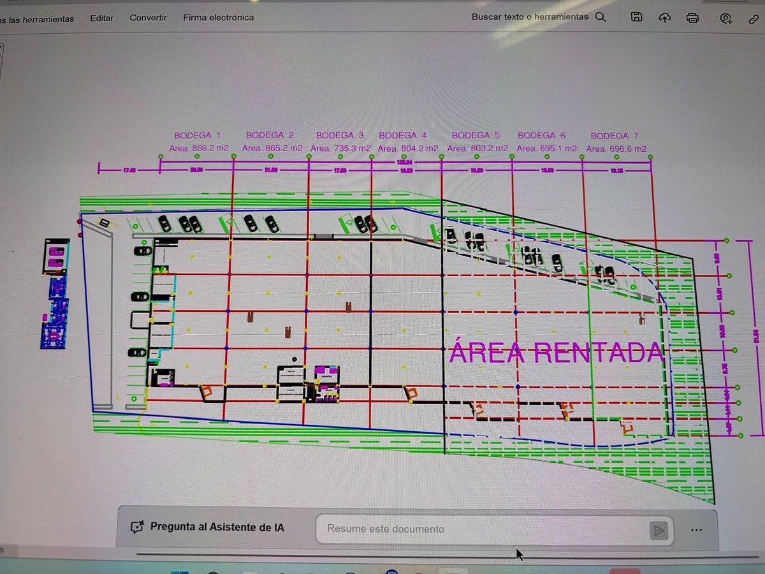Viewport: 765px width, 574px height.
Task: Click the Pregunta al Asistente de IA label
Action: click(x=217, y=527)
